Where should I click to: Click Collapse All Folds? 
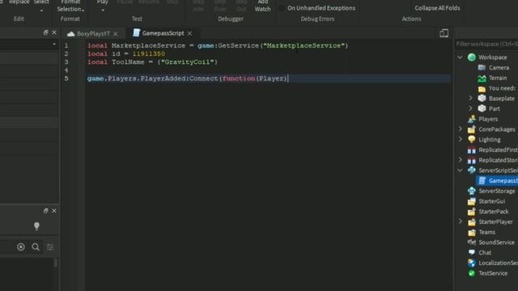point(437,8)
